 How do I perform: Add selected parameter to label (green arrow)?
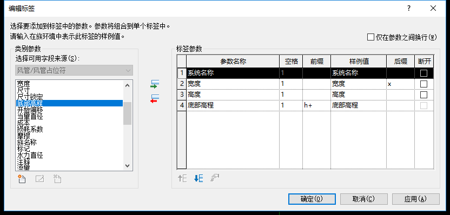(155, 84)
